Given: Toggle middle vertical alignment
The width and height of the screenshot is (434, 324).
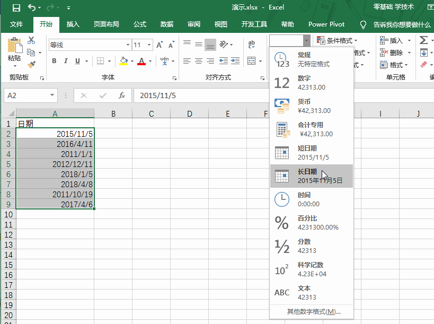Looking at the screenshot, I should click(x=199, y=45).
